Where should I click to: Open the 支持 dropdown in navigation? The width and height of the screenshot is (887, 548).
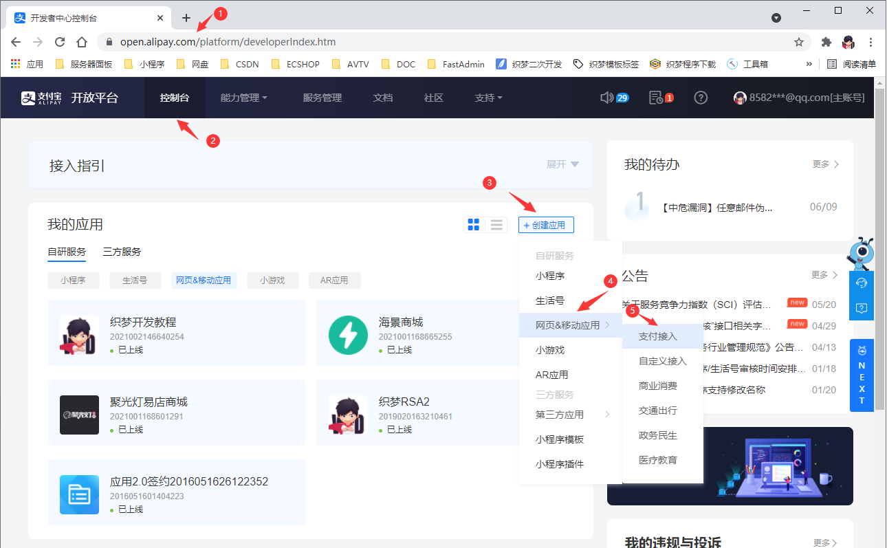tap(488, 98)
